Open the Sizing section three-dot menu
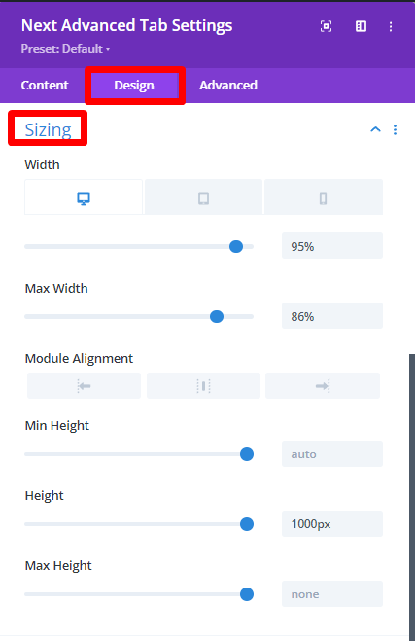415x641 pixels. 395,129
